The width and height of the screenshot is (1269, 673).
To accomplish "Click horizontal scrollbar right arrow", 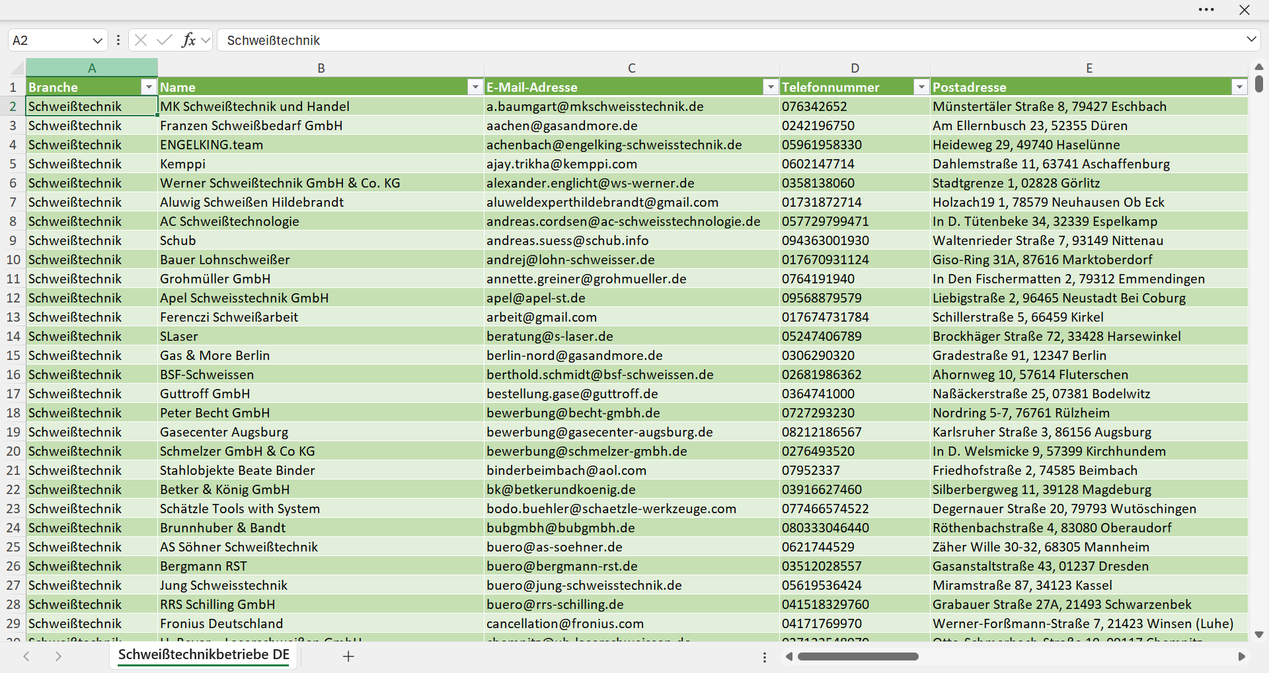I will (1241, 656).
